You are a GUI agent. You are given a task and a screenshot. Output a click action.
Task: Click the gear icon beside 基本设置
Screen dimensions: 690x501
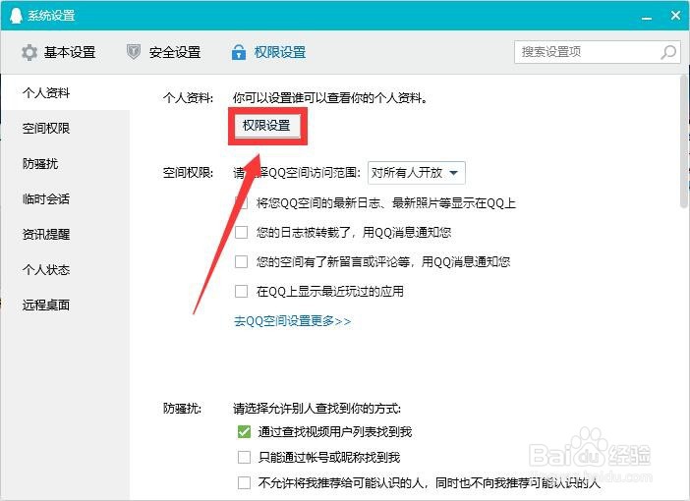[x=29, y=52]
